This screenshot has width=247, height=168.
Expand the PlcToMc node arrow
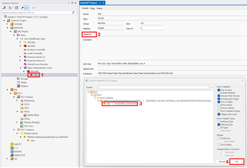pyautogui.click(x=20, y=42)
